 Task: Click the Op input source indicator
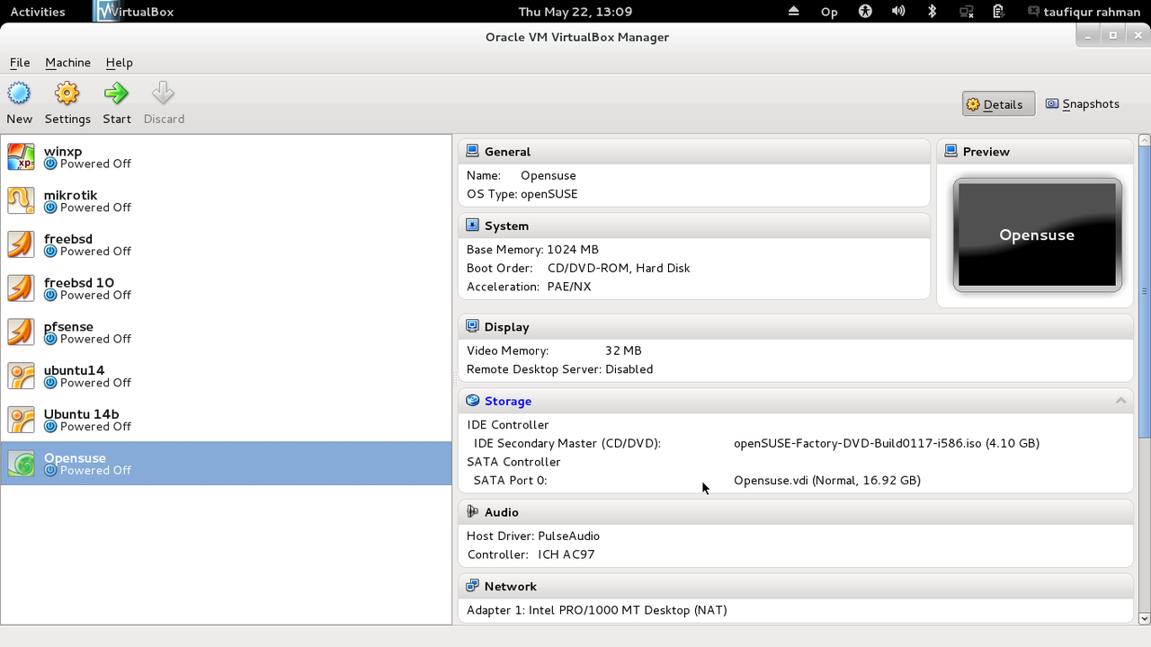point(829,12)
